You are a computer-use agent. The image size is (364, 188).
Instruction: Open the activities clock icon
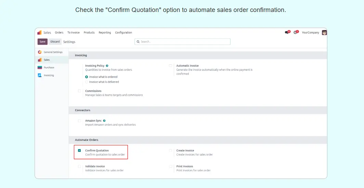[x=295, y=32]
